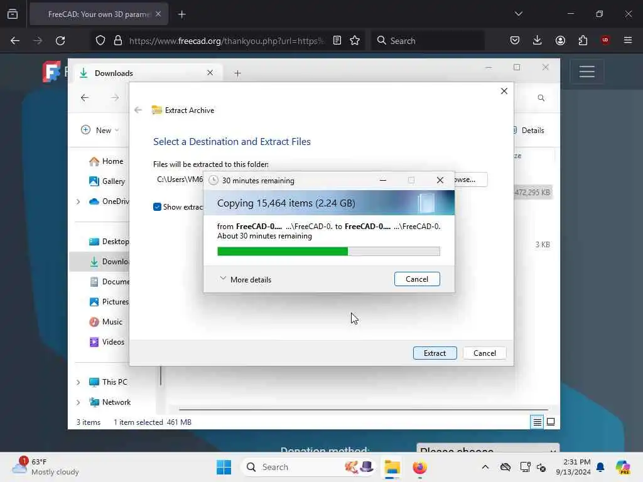
Task: Open FreeCAD site hamburger menu
Action: pyautogui.click(x=587, y=72)
